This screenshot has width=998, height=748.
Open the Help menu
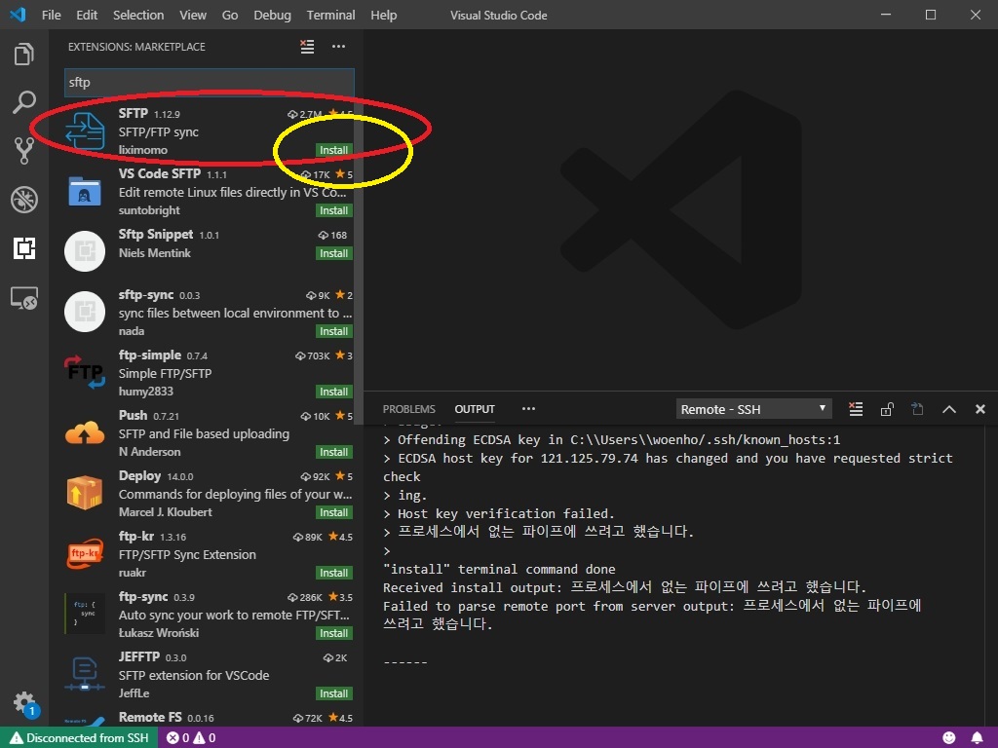click(x=383, y=15)
